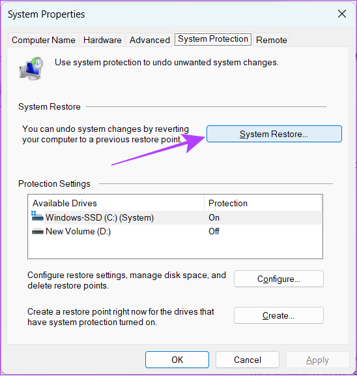Click the System Restore button
This screenshot has width=357, height=376.
[274, 134]
